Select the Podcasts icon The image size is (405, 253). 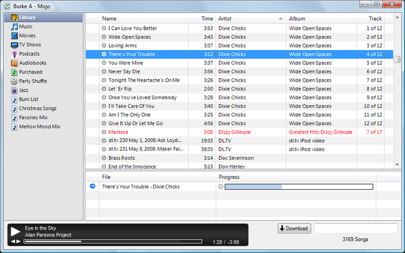[x=15, y=54]
